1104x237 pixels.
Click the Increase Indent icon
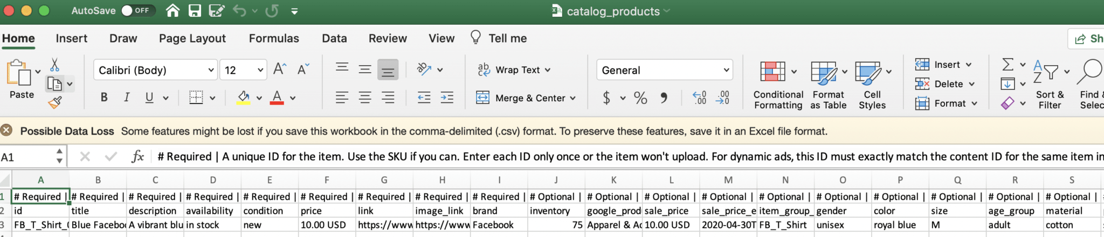coord(447,97)
